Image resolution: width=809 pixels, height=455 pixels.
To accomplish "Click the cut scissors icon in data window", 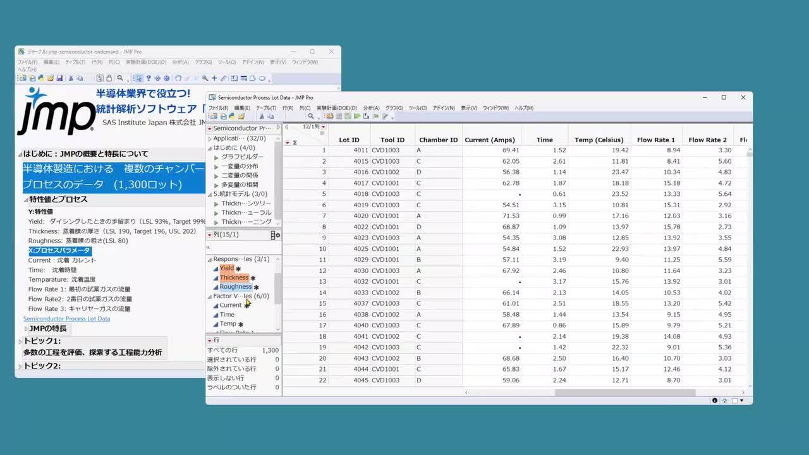I will [262, 116].
